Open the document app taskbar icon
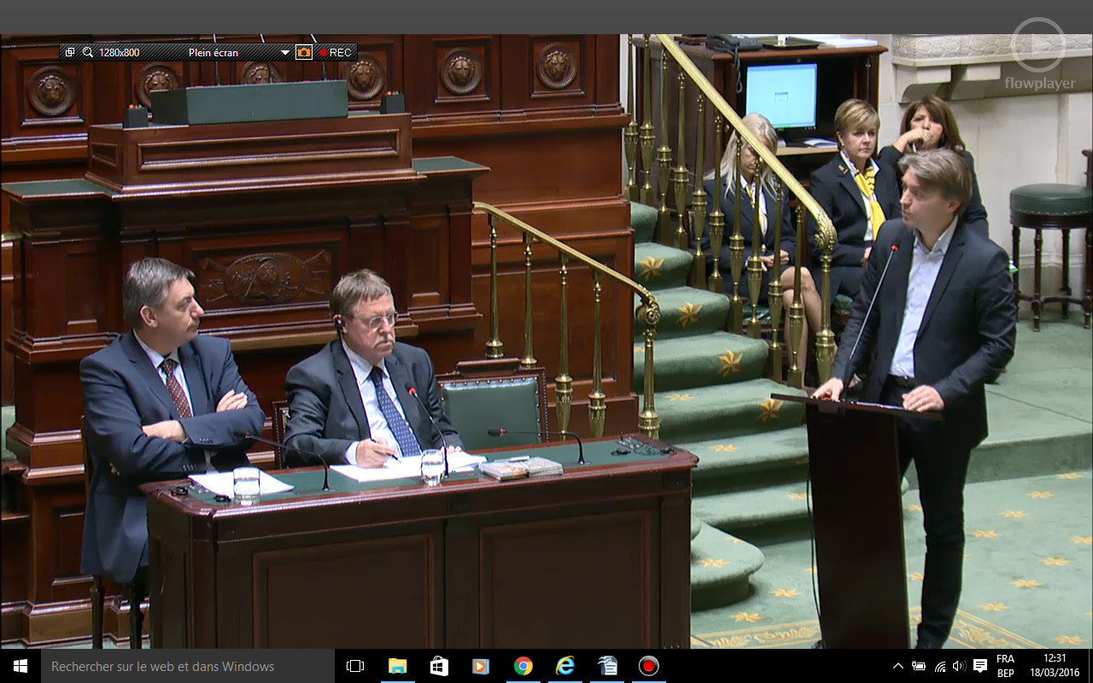This screenshot has width=1093, height=683. click(607, 666)
